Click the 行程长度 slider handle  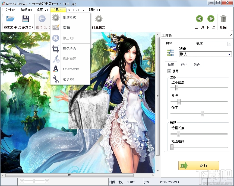tap(178, 134)
